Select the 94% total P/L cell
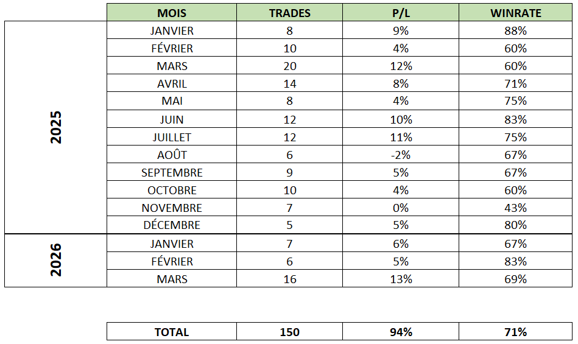This screenshot has height=344, width=578. tap(401, 332)
